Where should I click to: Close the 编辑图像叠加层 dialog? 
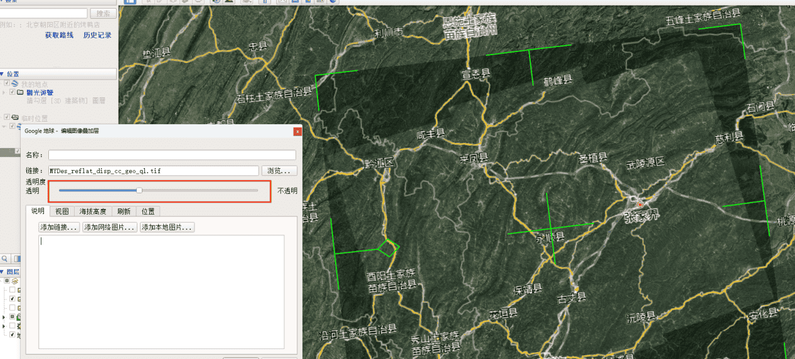[297, 131]
